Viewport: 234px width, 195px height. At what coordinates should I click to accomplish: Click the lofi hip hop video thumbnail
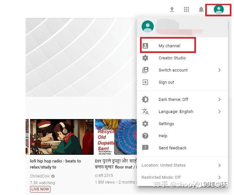coord(61,137)
